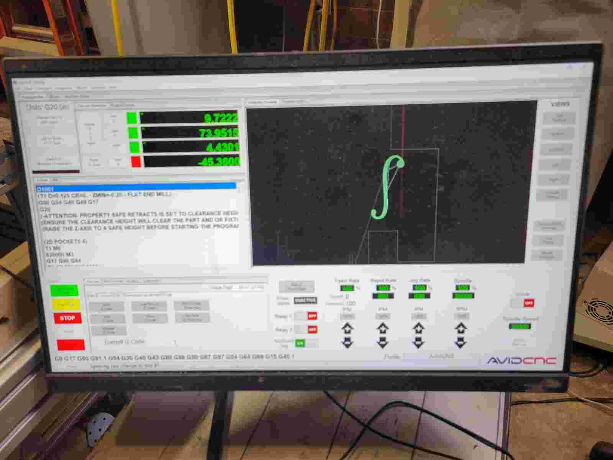Click the Profile name field

pos(441,356)
